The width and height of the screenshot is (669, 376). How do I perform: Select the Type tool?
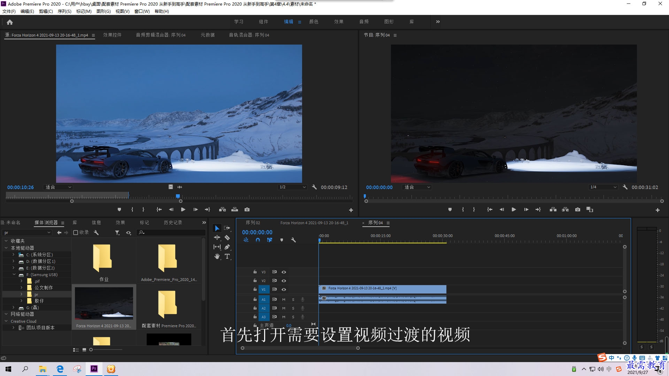227,256
